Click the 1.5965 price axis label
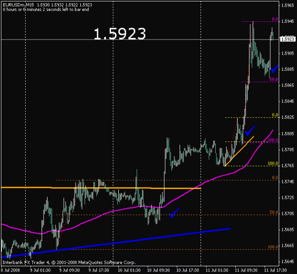Image resolution: width=297 pixels, height=274 pixels. tap(287, 5)
